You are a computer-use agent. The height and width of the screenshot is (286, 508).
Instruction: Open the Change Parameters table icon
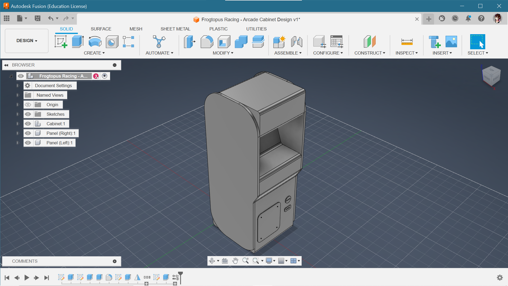tap(337, 42)
